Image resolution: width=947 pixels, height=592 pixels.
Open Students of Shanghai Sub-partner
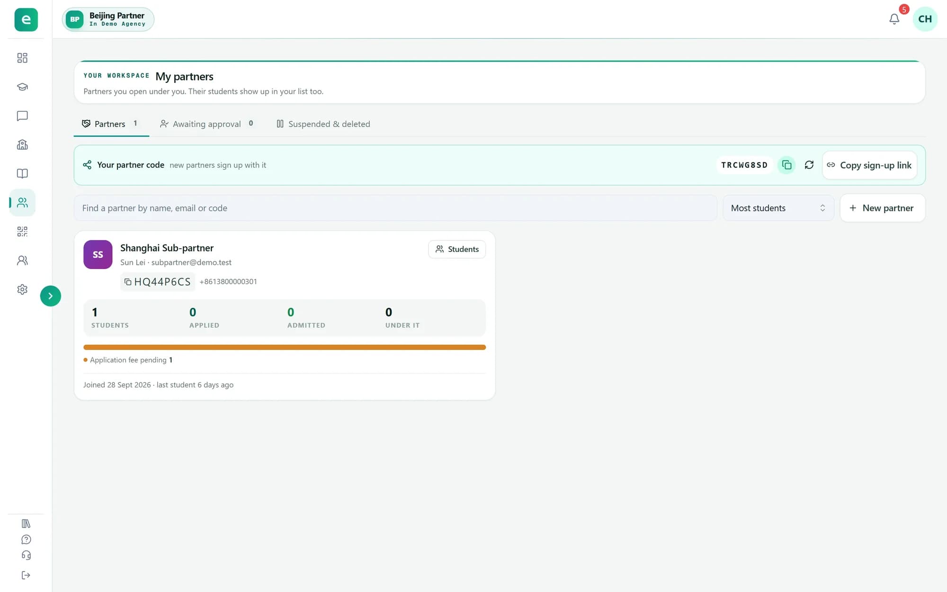(x=457, y=249)
